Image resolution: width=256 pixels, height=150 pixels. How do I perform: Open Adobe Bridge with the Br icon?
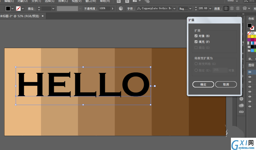pyautogui.click(x=119, y=1)
